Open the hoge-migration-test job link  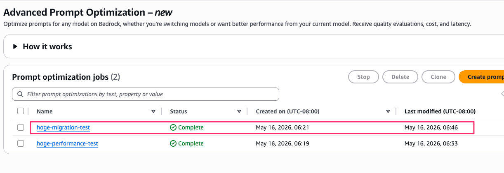point(63,127)
